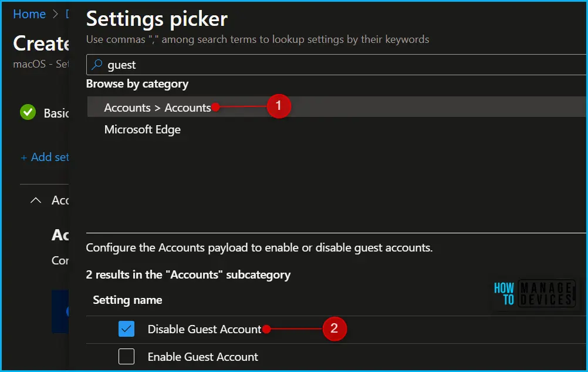588x372 pixels.
Task: Click the Configure the Accounts payload description
Action: coord(259,248)
